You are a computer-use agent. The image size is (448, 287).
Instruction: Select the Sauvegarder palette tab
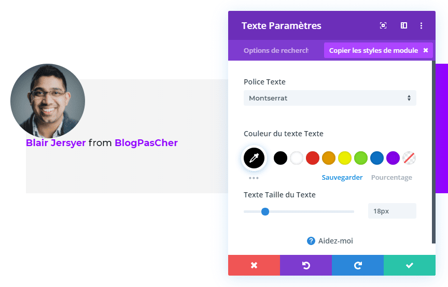point(342,177)
